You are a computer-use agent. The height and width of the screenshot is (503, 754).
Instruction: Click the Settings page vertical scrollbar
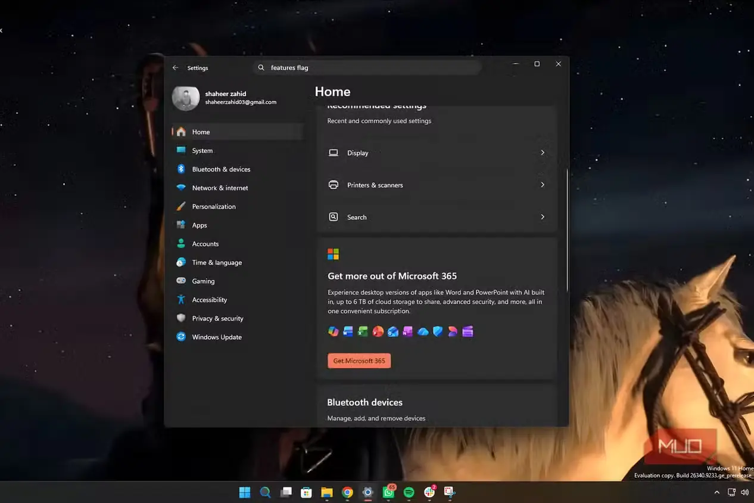567,229
